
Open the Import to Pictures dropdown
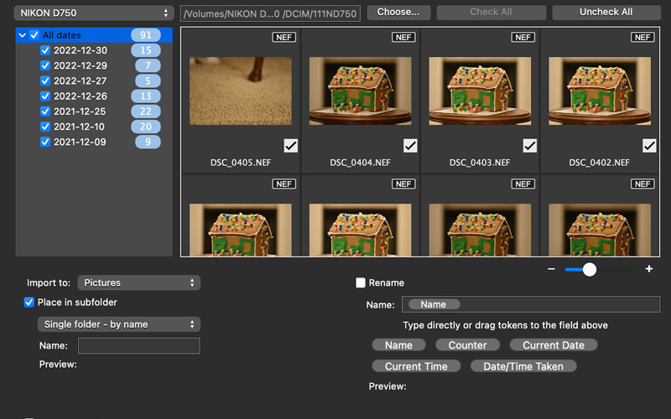point(138,283)
